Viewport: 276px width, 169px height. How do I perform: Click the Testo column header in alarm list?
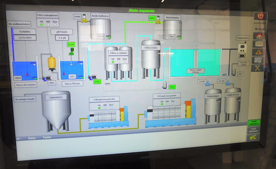point(46,137)
